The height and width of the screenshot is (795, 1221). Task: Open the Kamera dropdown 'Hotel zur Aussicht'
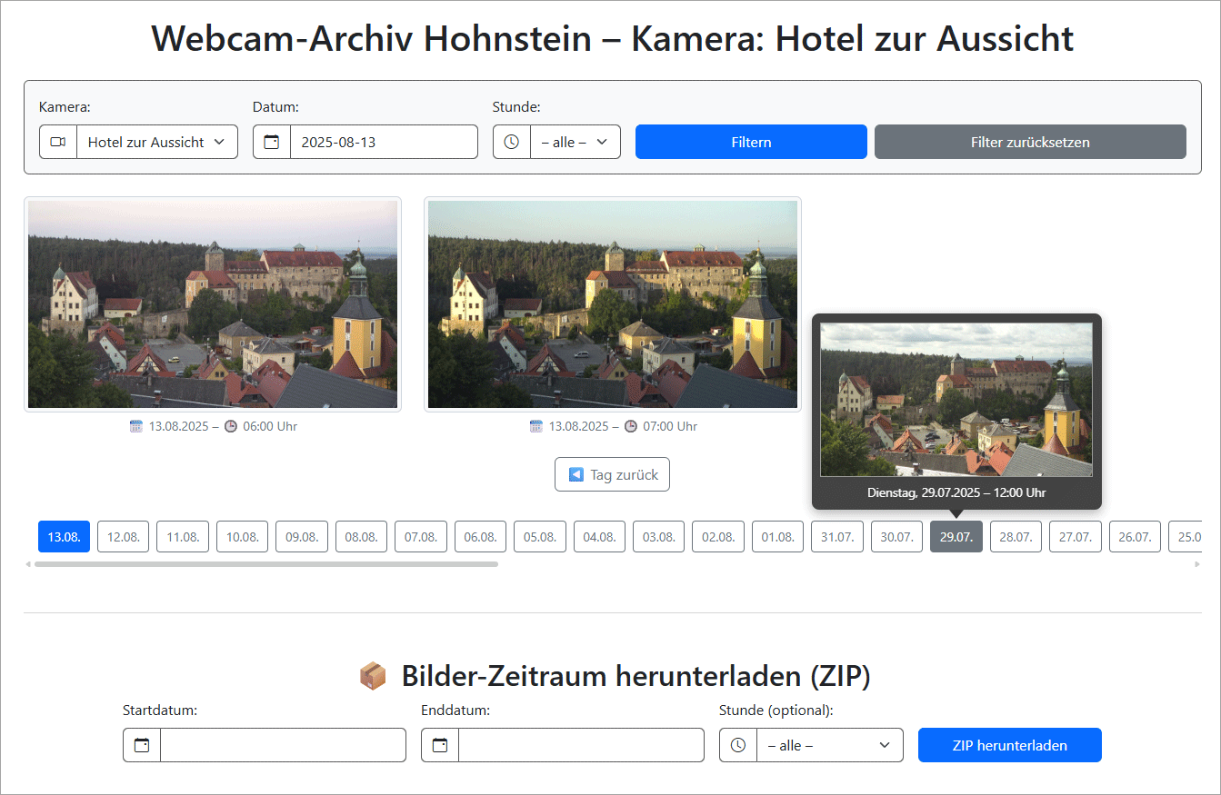pos(156,142)
